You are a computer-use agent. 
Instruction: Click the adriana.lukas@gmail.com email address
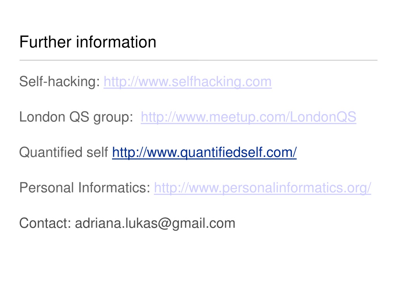click(x=155, y=224)
